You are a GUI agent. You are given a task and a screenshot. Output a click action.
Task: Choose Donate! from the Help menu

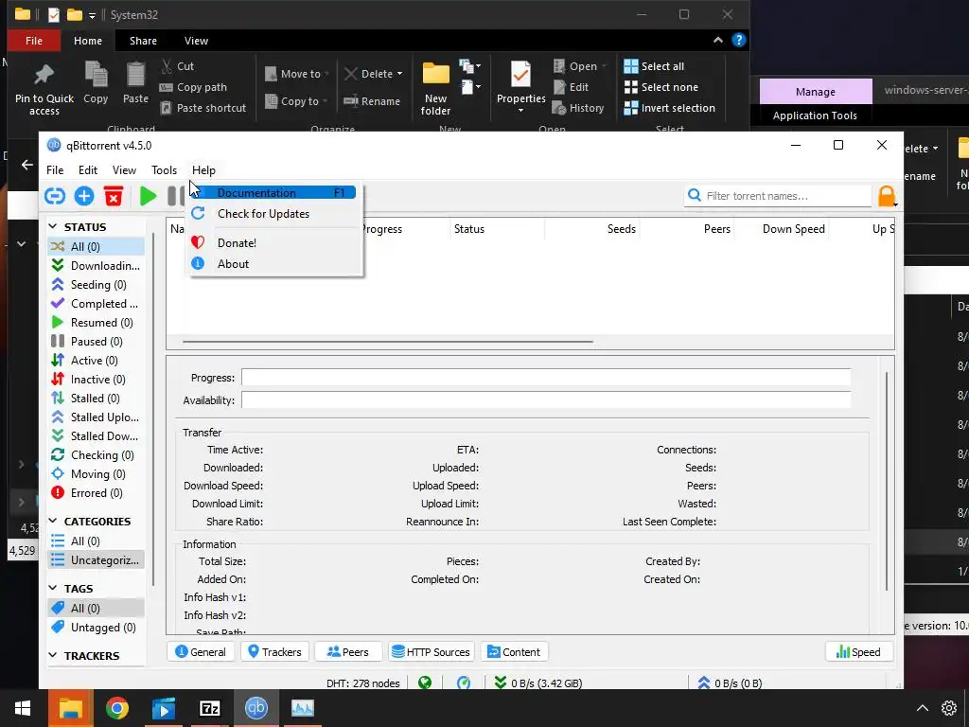(273, 243)
